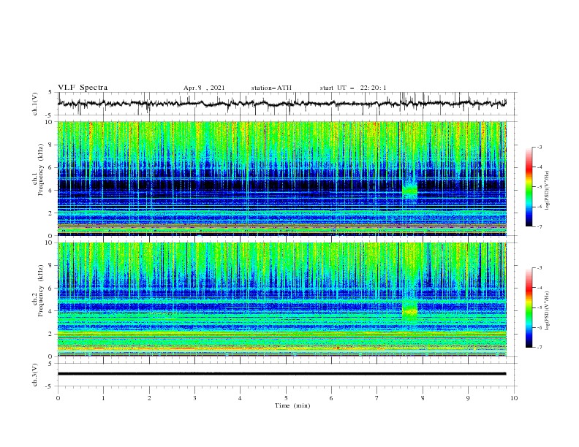Click time axis tick label "6"
The width and height of the screenshot is (579, 447).
(331, 398)
